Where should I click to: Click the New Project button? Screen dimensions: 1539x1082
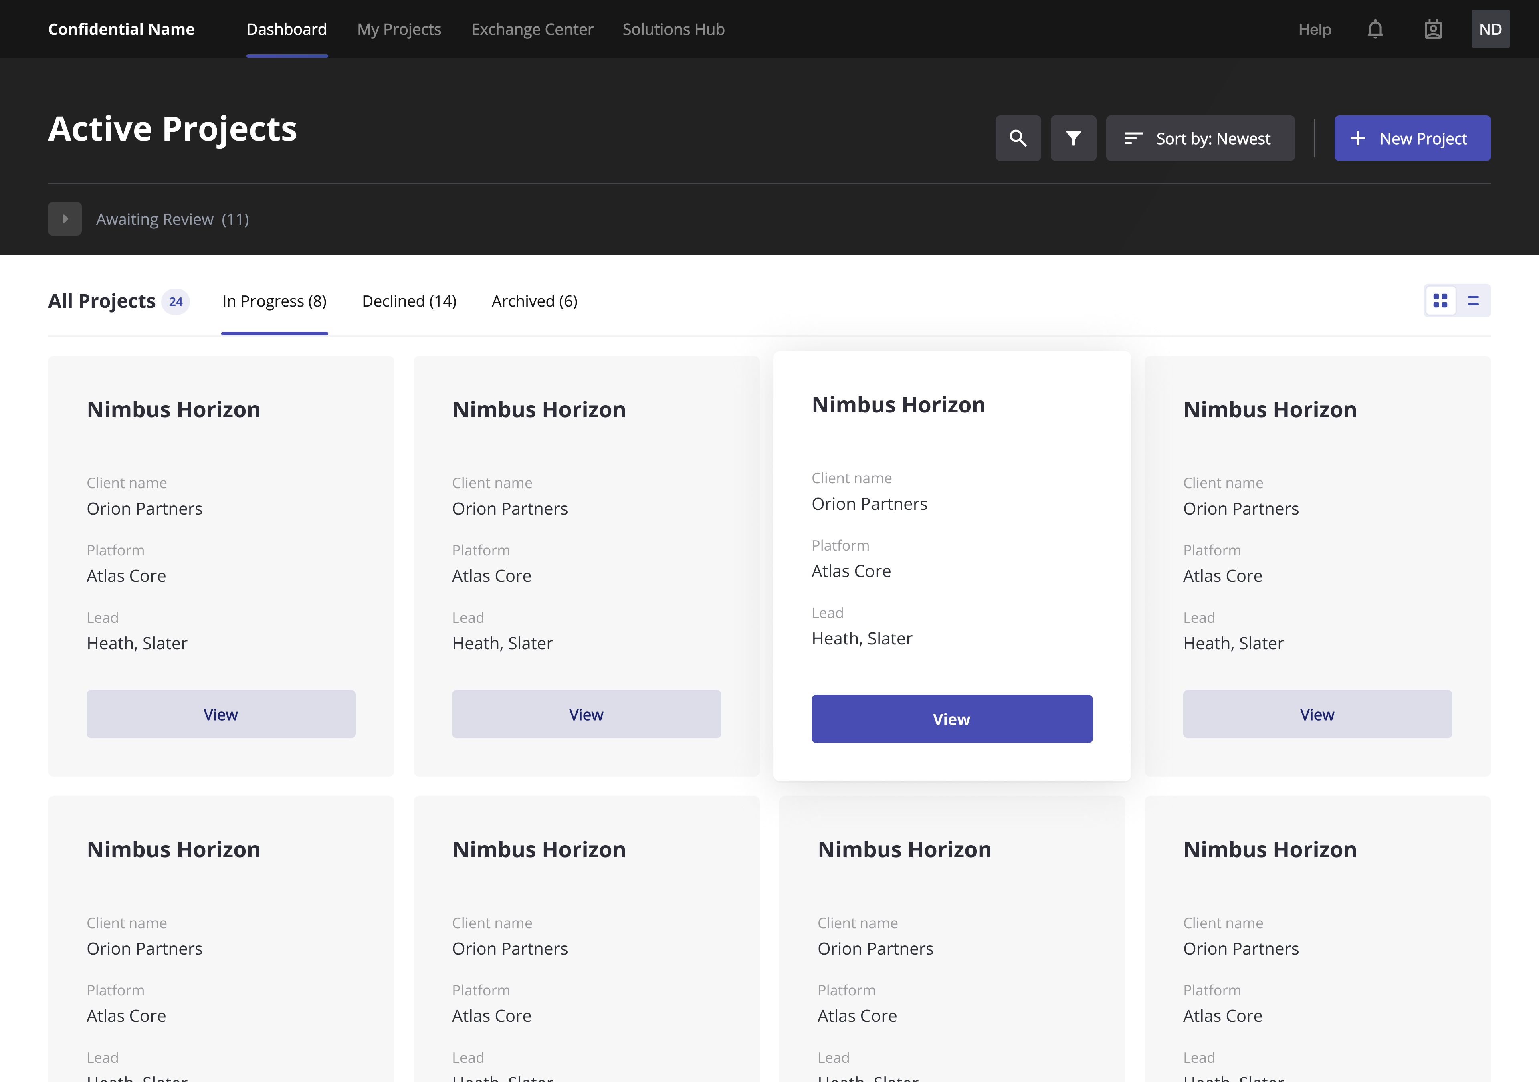point(1412,138)
